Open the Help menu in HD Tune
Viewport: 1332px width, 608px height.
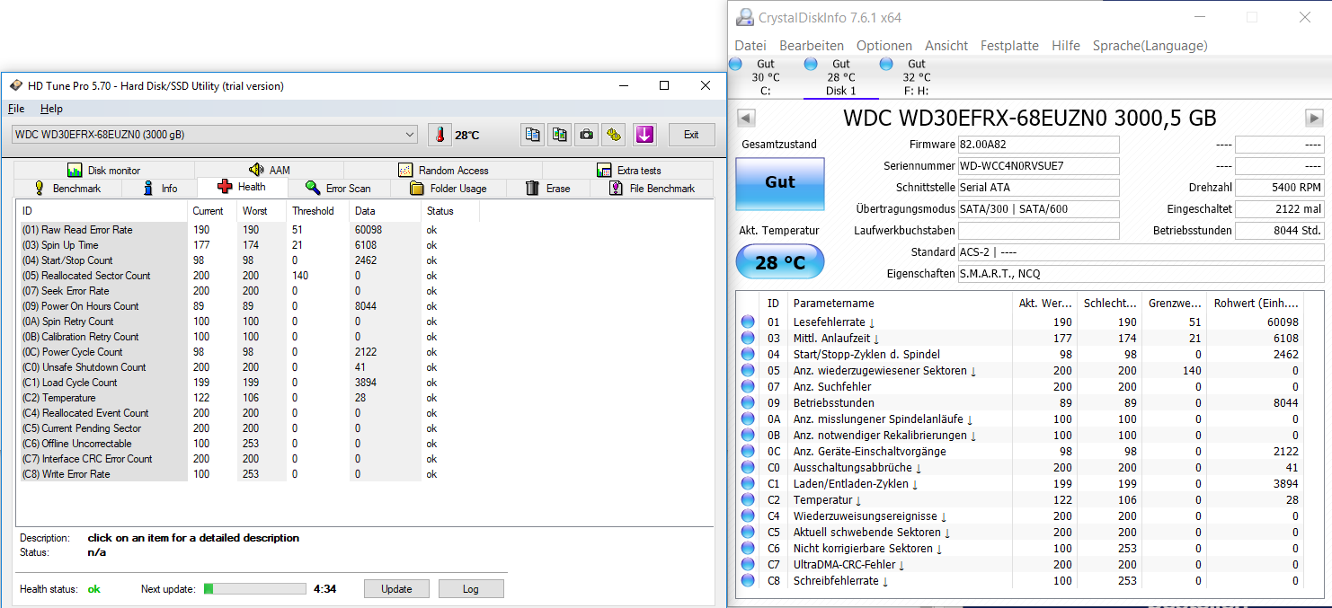pos(51,109)
